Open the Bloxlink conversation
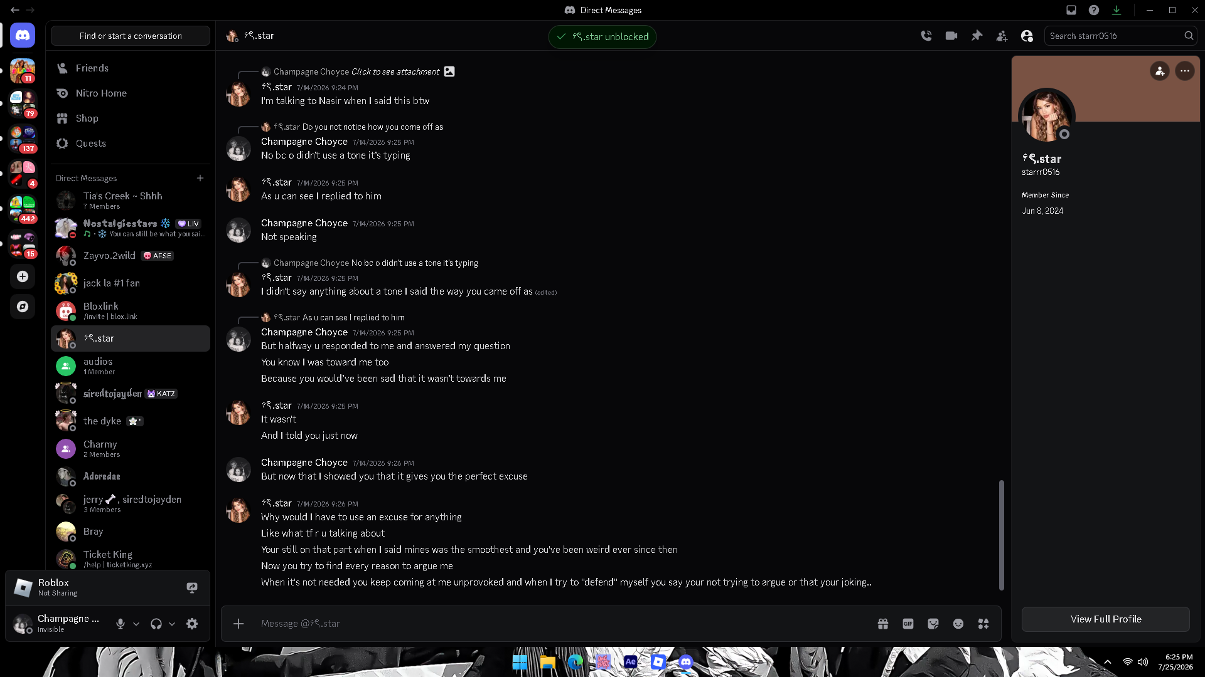The height and width of the screenshot is (677, 1205). [x=131, y=311]
